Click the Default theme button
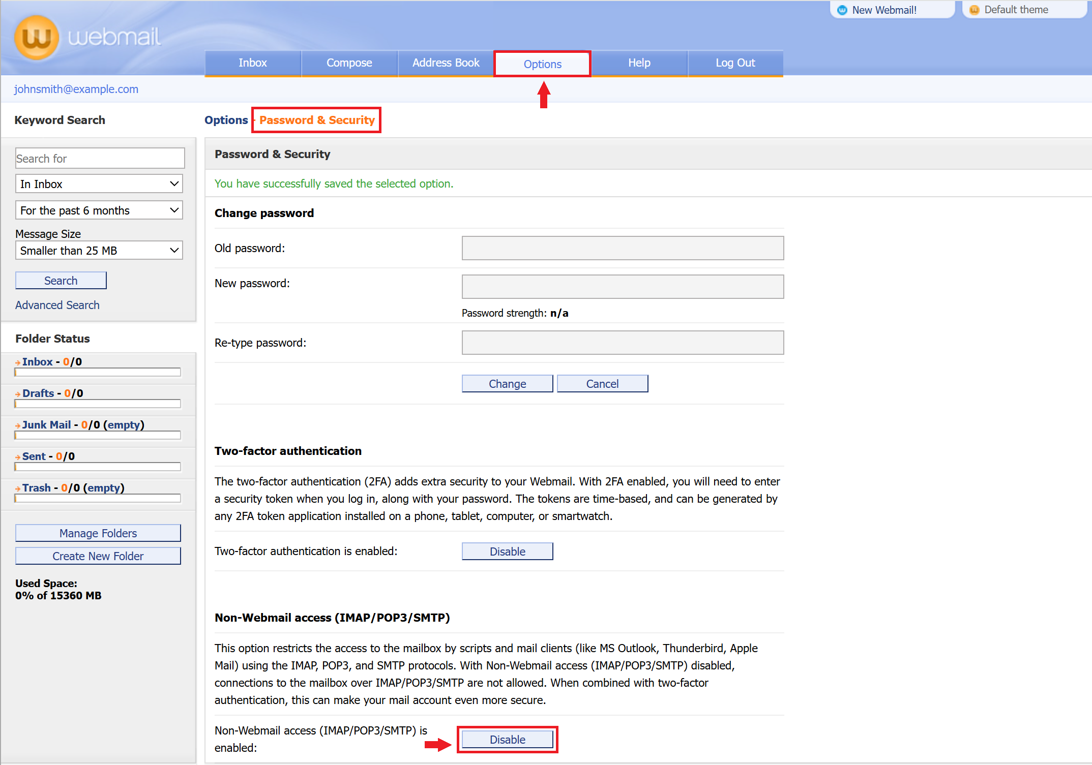1092x765 pixels. 1024,10
